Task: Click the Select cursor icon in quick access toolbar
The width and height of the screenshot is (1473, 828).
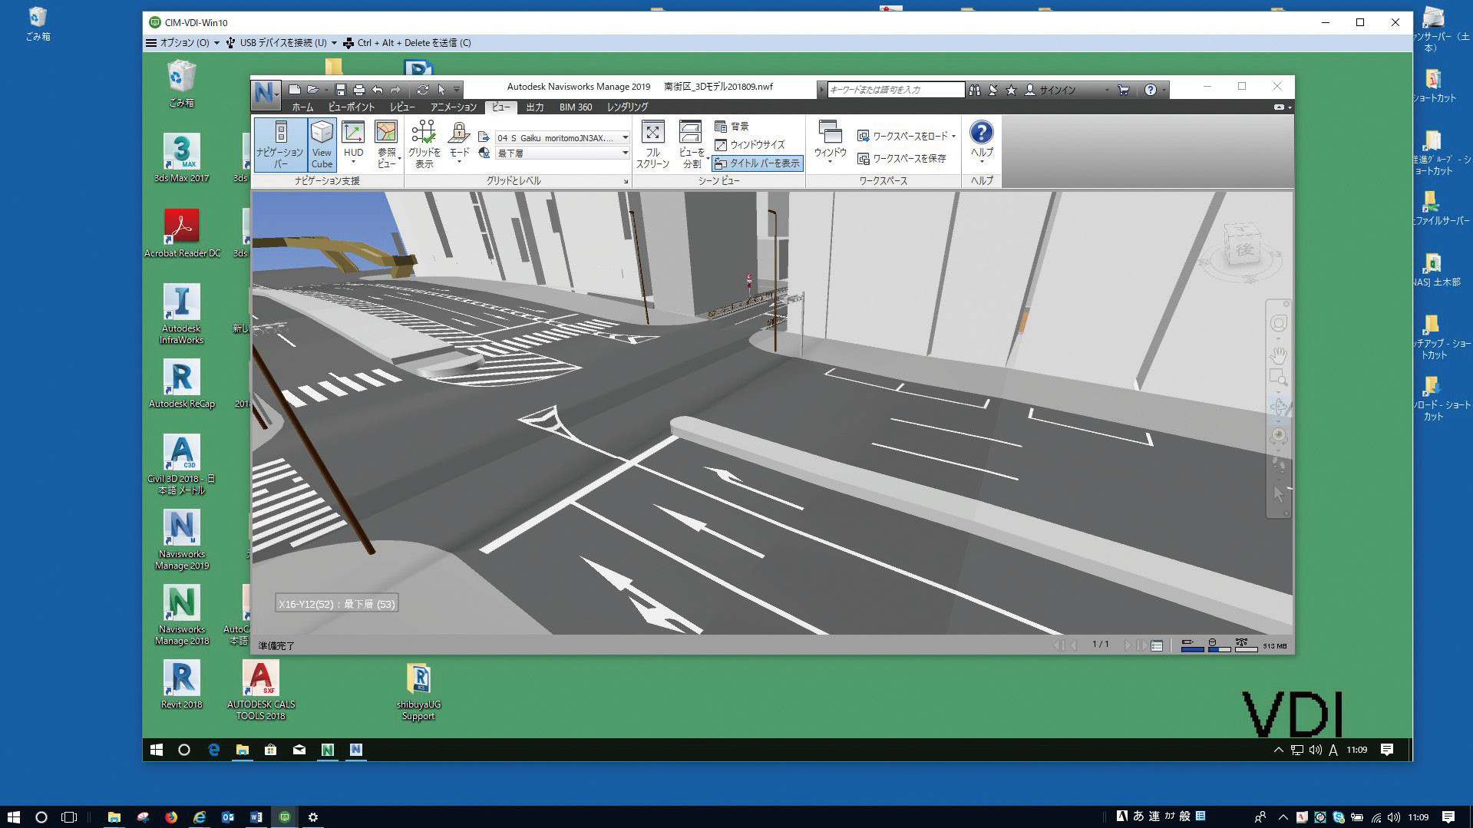Action: [x=441, y=90]
